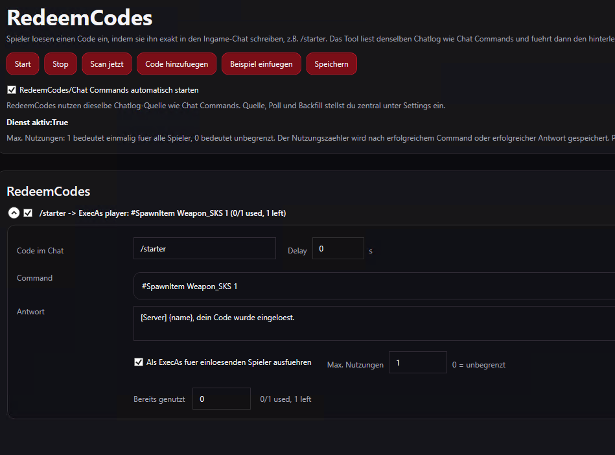This screenshot has height=455, width=615.
Task: Click the Dienst aktiv:True status text
Action: click(x=37, y=122)
